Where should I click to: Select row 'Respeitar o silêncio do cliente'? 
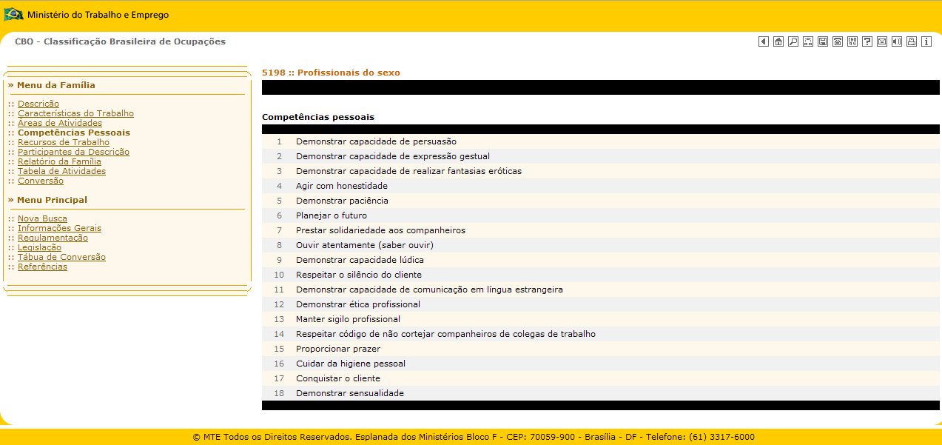pyautogui.click(x=602, y=275)
